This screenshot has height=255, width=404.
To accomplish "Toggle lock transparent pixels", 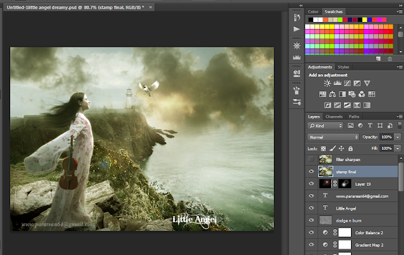I will click(x=323, y=149).
